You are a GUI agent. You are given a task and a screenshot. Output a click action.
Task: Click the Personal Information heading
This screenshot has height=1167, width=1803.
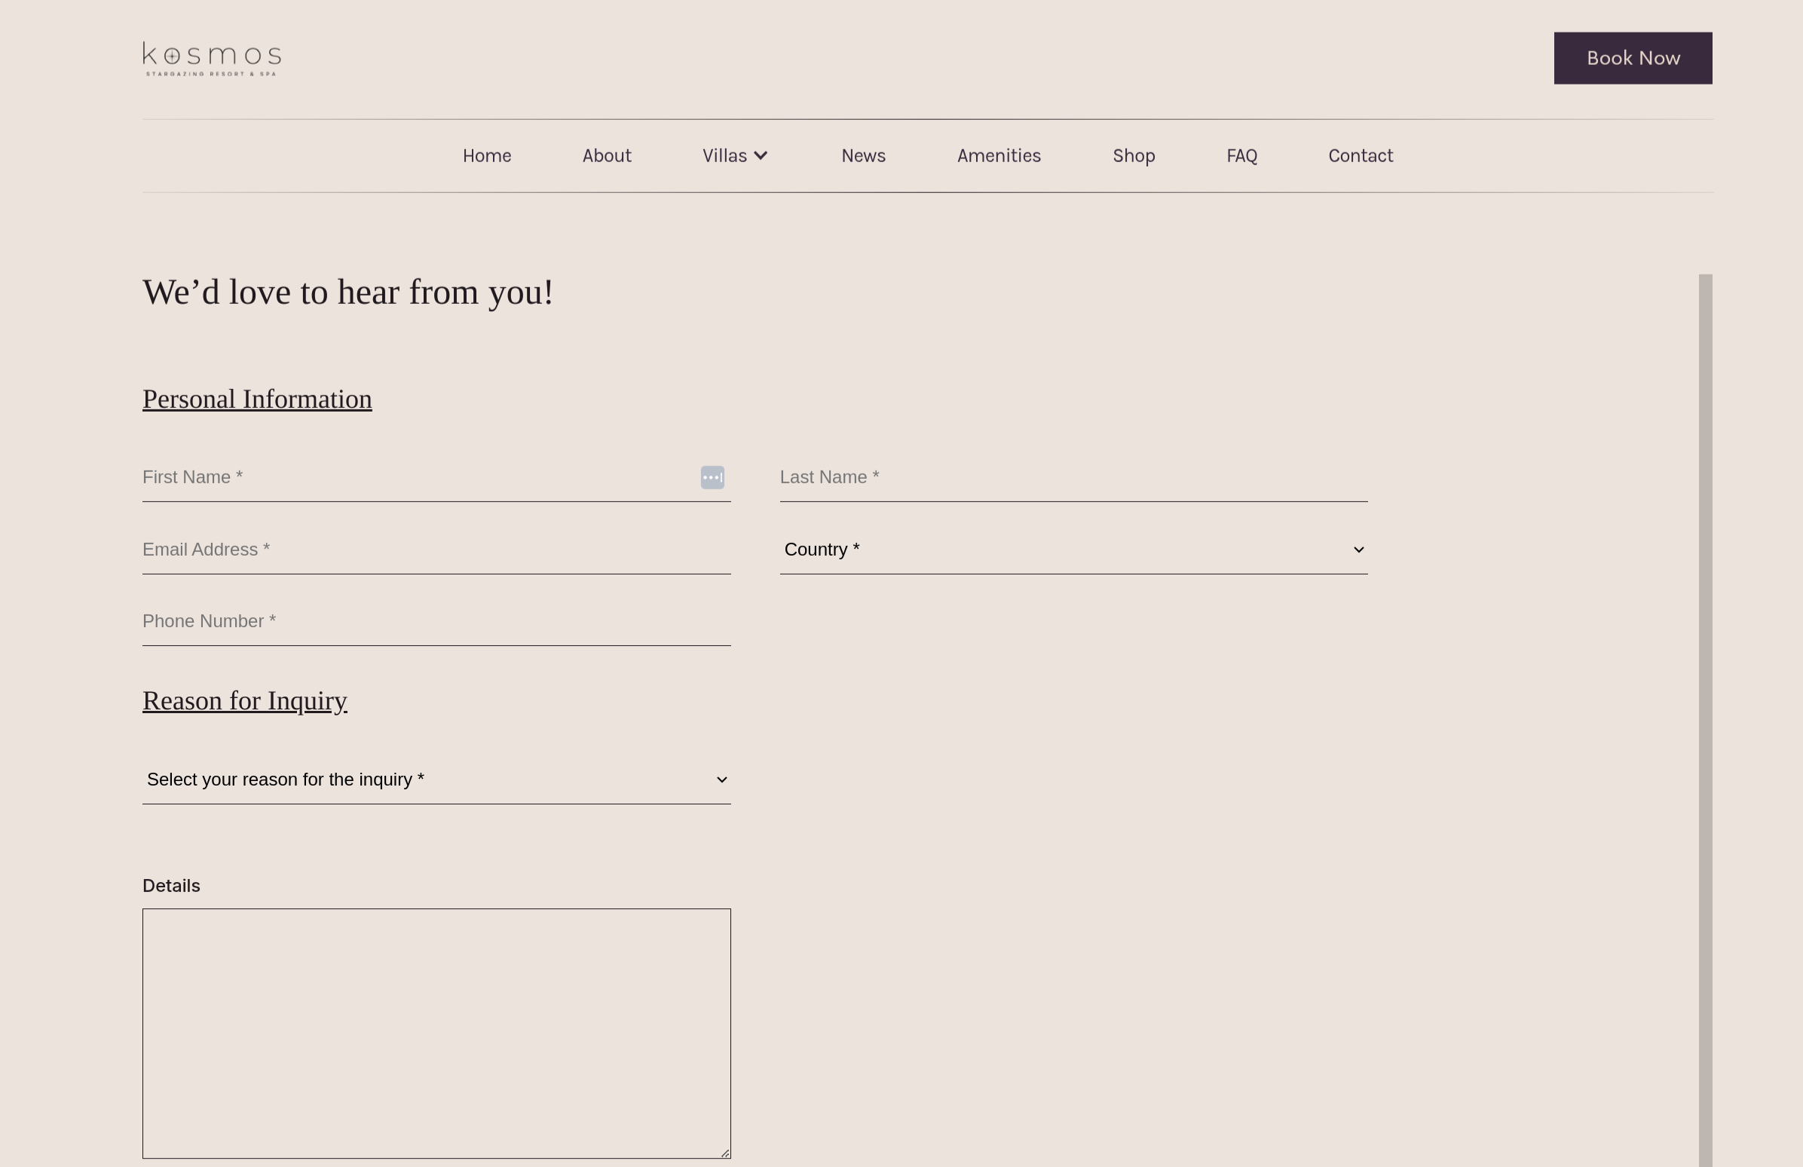click(x=257, y=400)
